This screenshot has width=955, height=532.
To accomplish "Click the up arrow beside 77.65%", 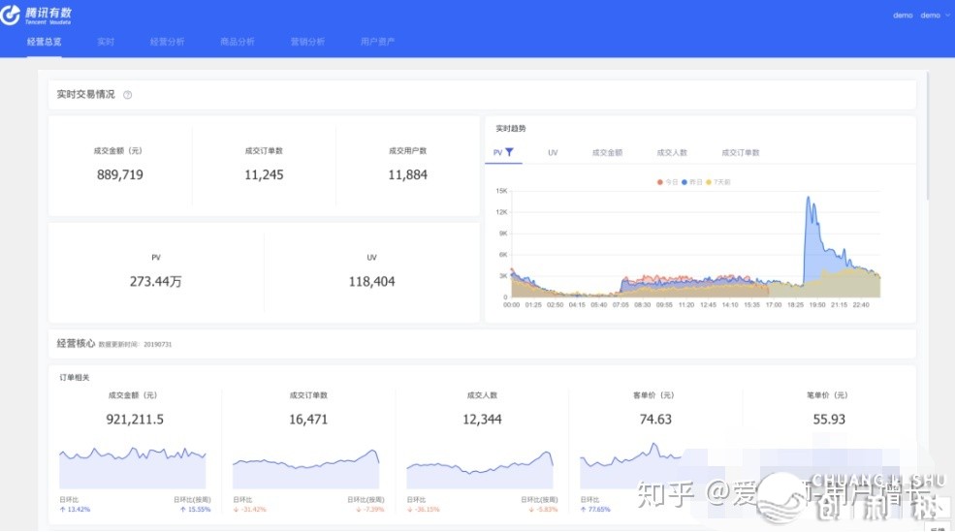I will tap(584, 510).
